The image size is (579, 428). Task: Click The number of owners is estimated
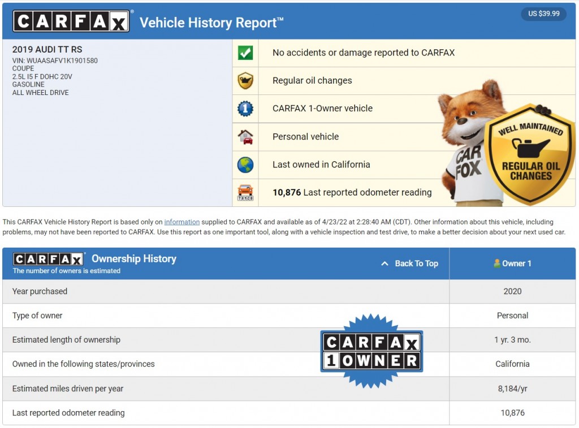pyautogui.click(x=67, y=271)
